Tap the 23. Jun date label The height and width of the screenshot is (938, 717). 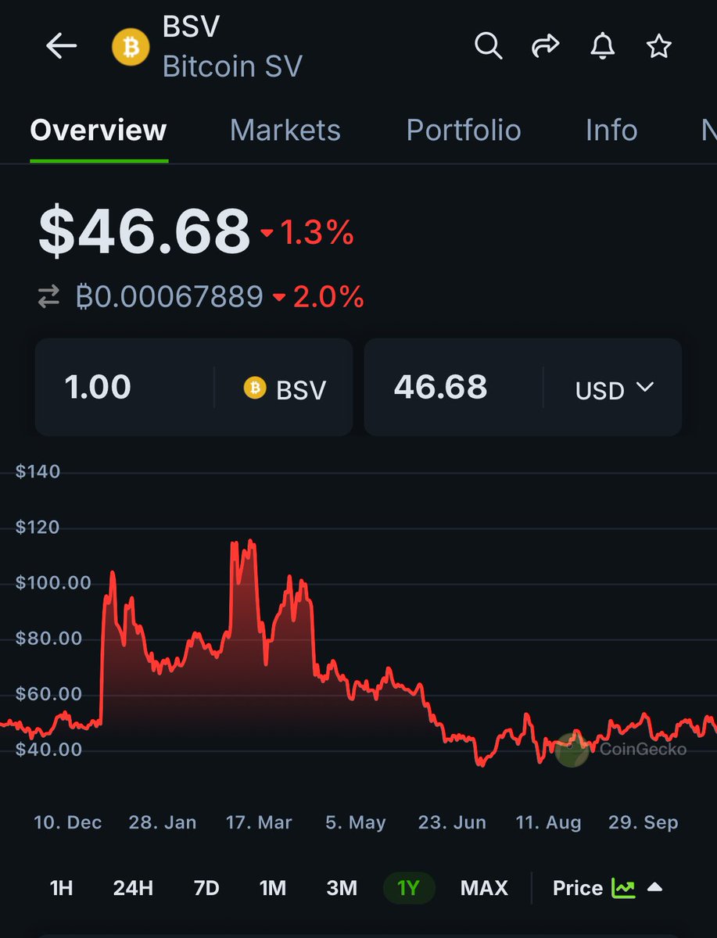452,822
